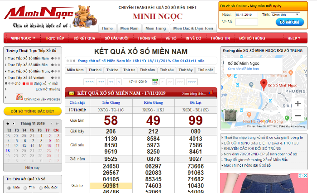
Task: Select the Tỉnh radio button
Action: coord(25,188)
